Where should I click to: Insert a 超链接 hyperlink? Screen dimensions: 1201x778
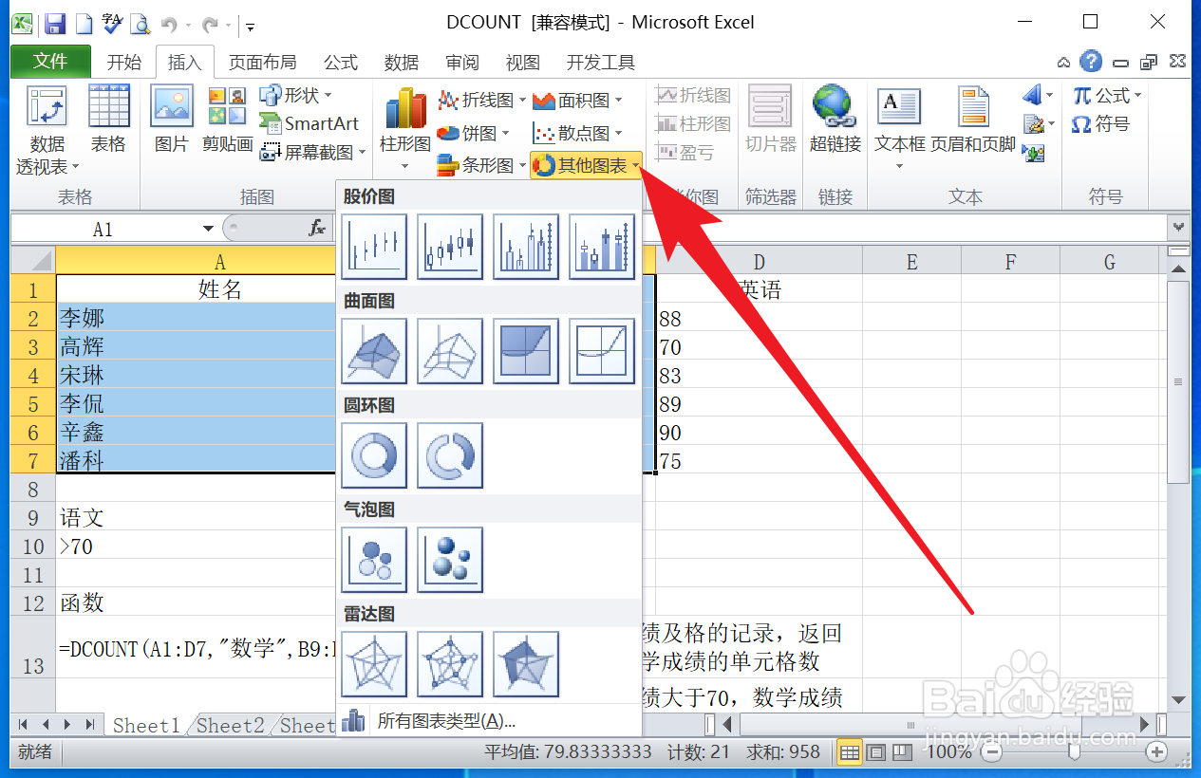click(x=835, y=120)
